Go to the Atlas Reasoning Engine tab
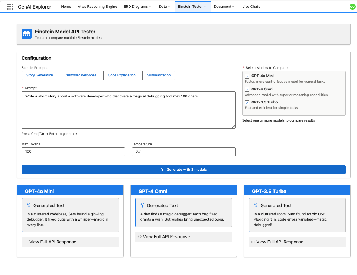 coord(97,7)
